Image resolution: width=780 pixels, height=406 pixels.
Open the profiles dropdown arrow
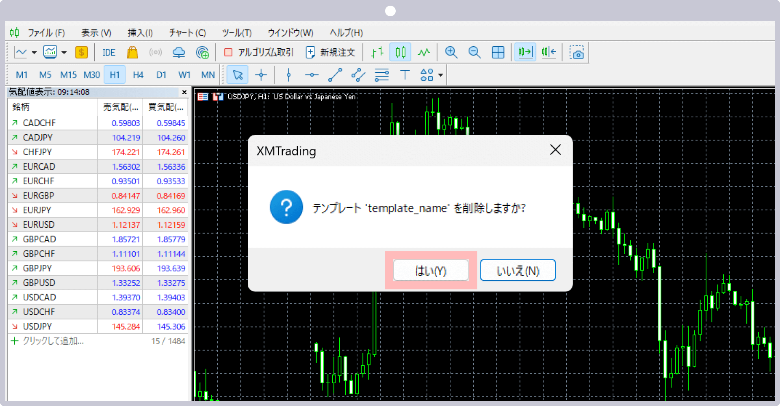pyautogui.click(x=64, y=52)
